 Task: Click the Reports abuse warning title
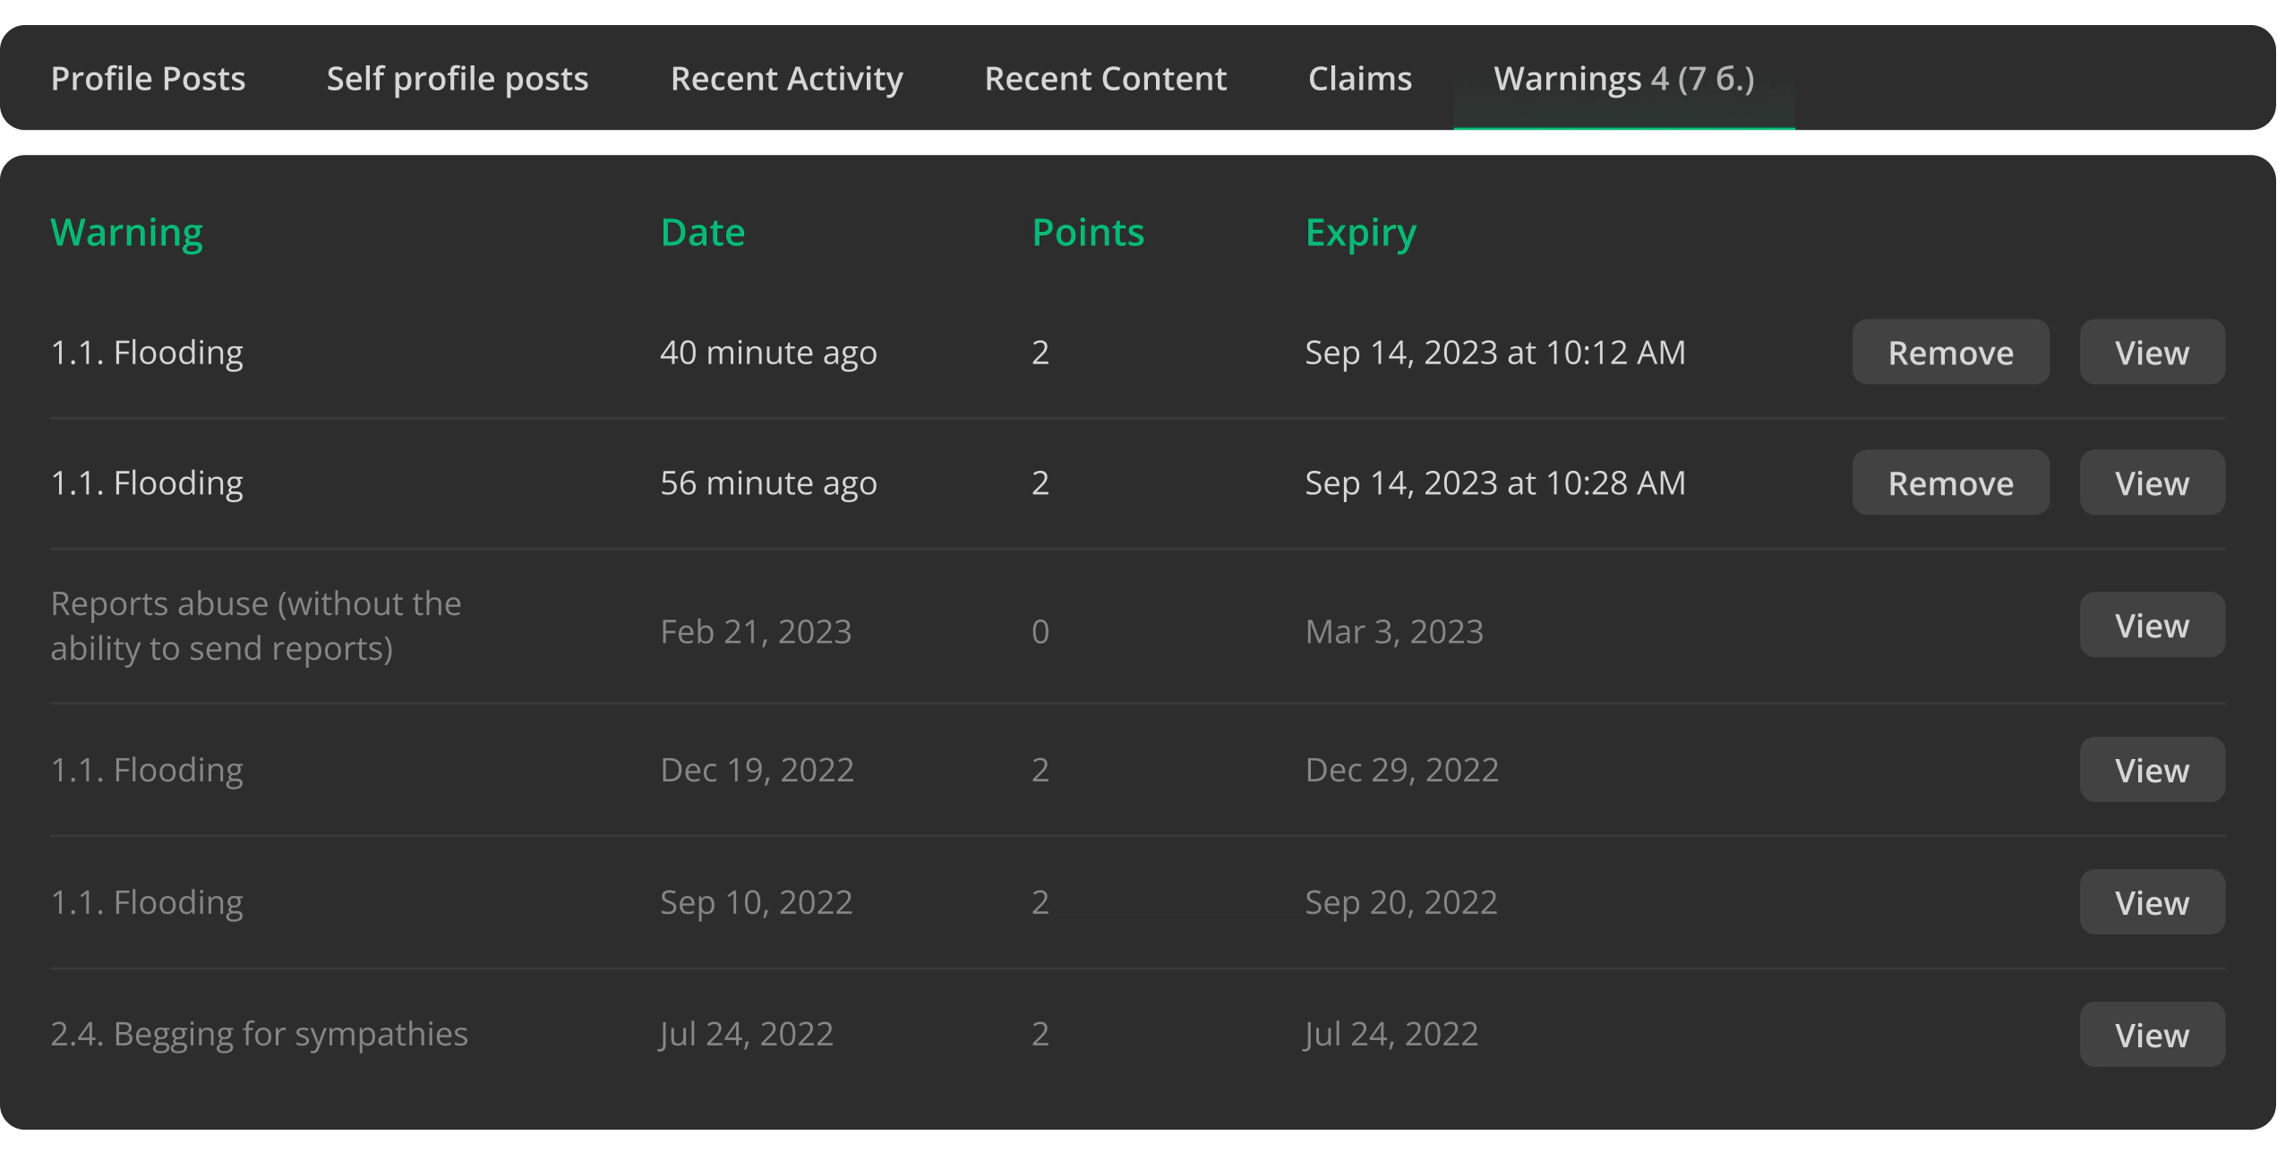pyautogui.click(x=255, y=626)
